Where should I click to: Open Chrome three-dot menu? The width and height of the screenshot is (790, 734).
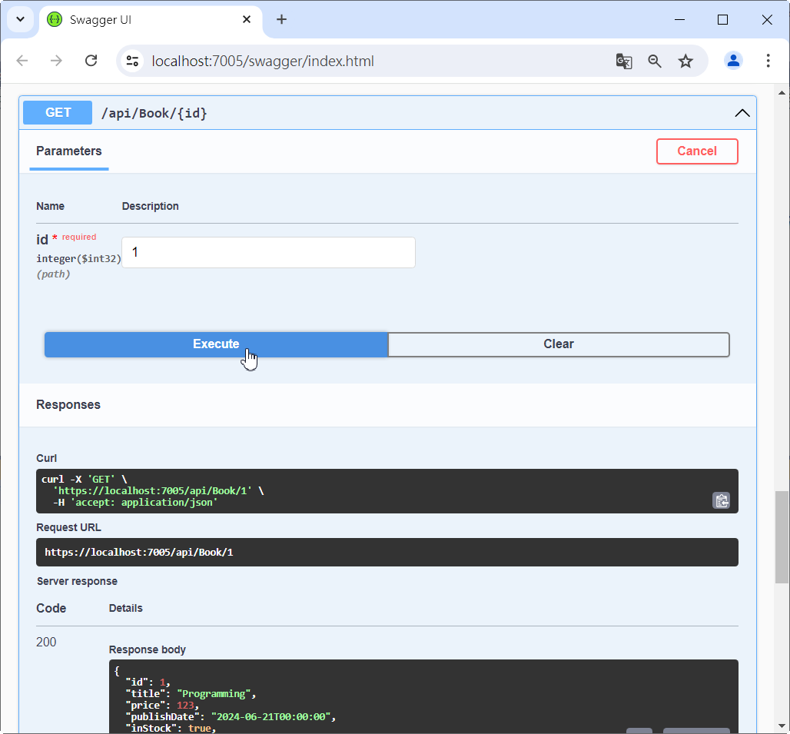(x=768, y=61)
